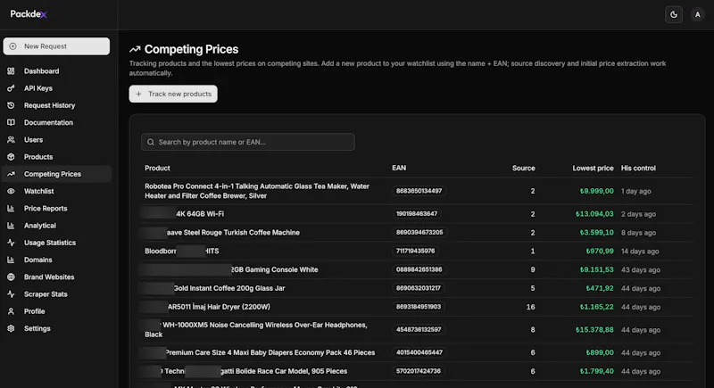Click the trend icon beside Competing Prices heading
The image size is (714, 388).
(x=135, y=49)
